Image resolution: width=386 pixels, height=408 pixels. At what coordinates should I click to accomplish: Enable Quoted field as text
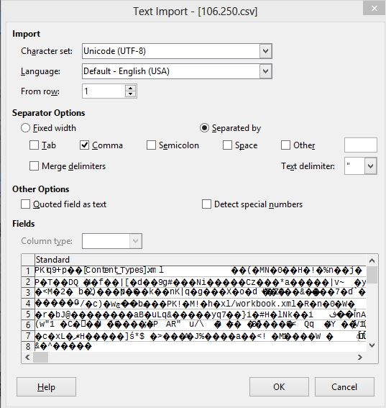(25, 204)
